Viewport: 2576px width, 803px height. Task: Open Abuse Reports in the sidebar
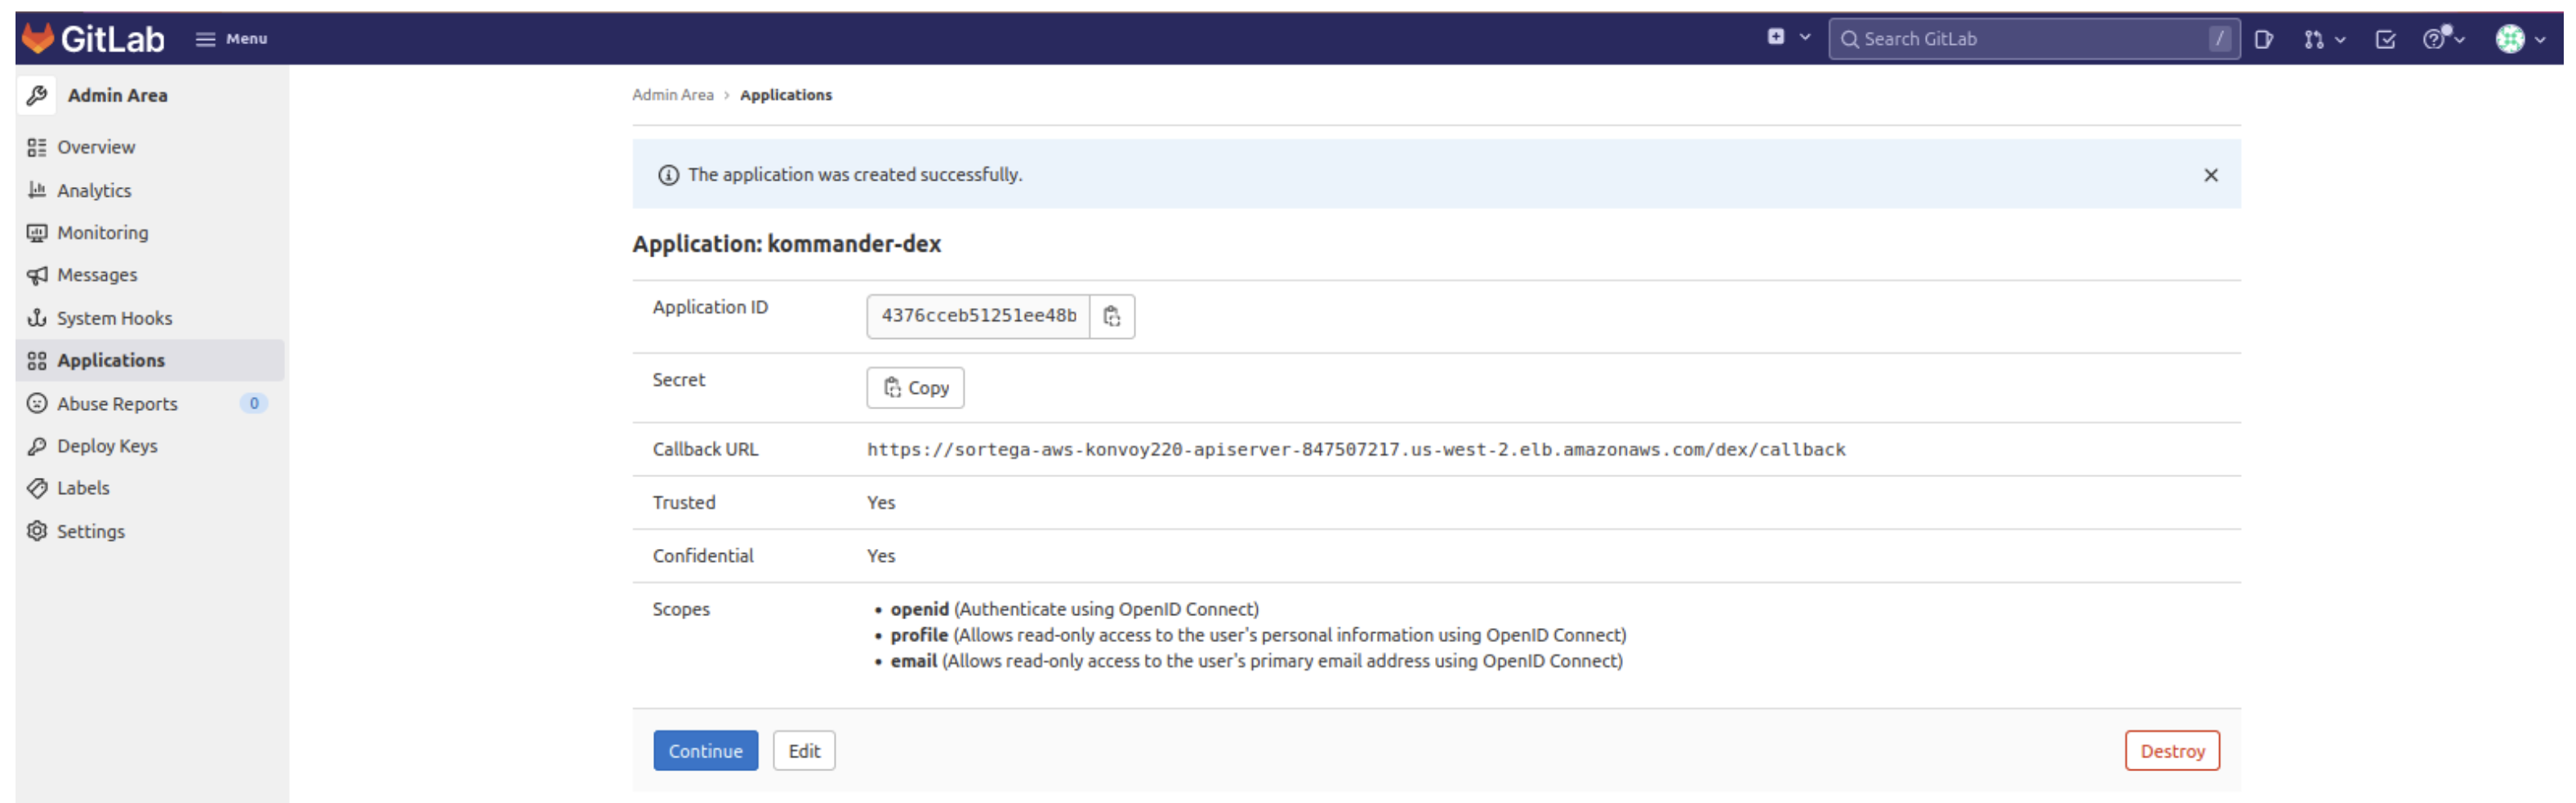(x=117, y=404)
